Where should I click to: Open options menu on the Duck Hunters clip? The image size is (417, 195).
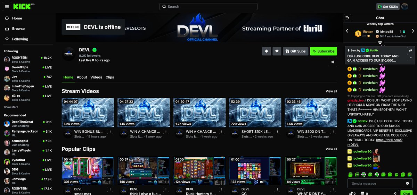click(222, 189)
